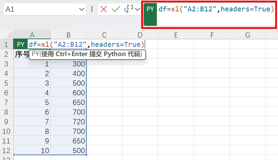Open the Python output dropdown arrow
The width and height of the screenshot is (278, 160).
137,9
